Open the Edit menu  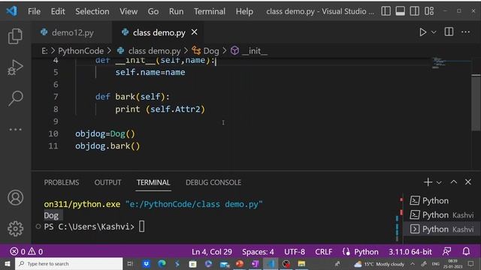(58, 12)
